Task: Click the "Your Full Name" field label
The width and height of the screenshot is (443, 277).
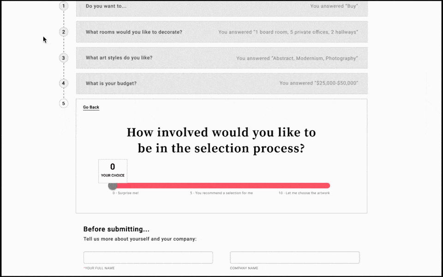Action: (100, 268)
